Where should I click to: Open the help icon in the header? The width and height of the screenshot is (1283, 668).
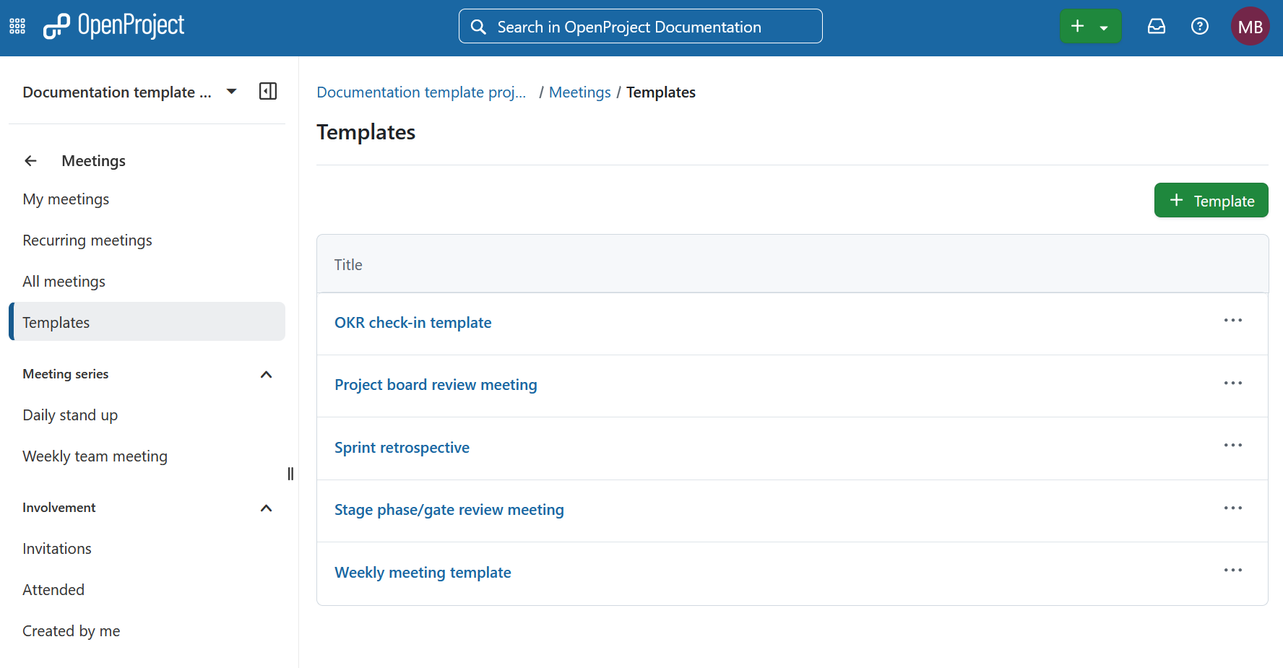coord(1200,25)
